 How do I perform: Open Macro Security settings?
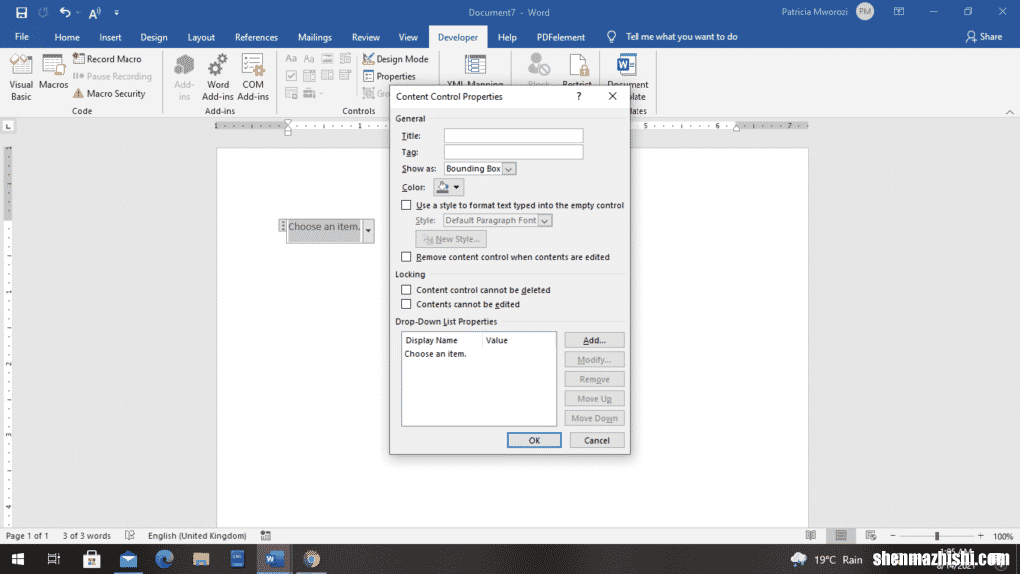coord(109,93)
